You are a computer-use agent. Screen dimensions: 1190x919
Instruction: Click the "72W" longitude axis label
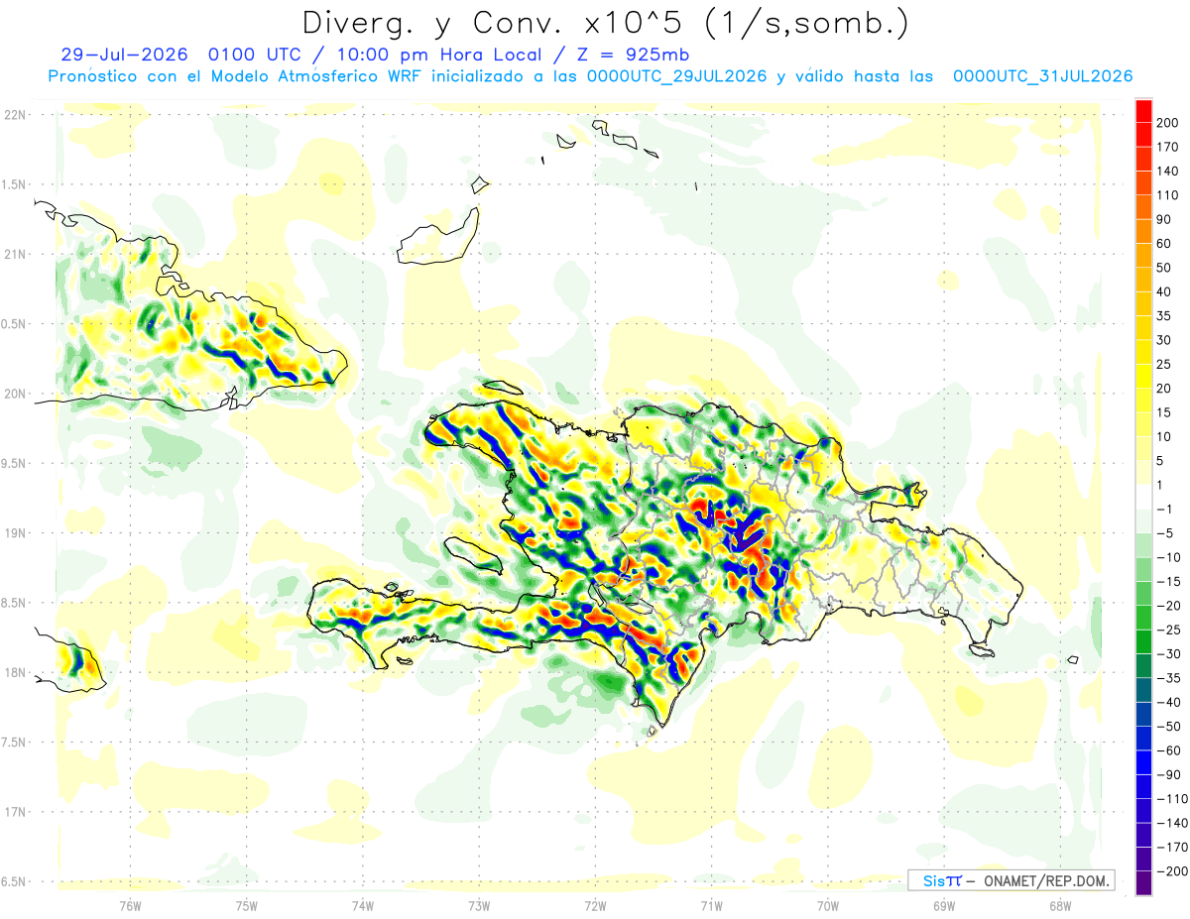595,905
